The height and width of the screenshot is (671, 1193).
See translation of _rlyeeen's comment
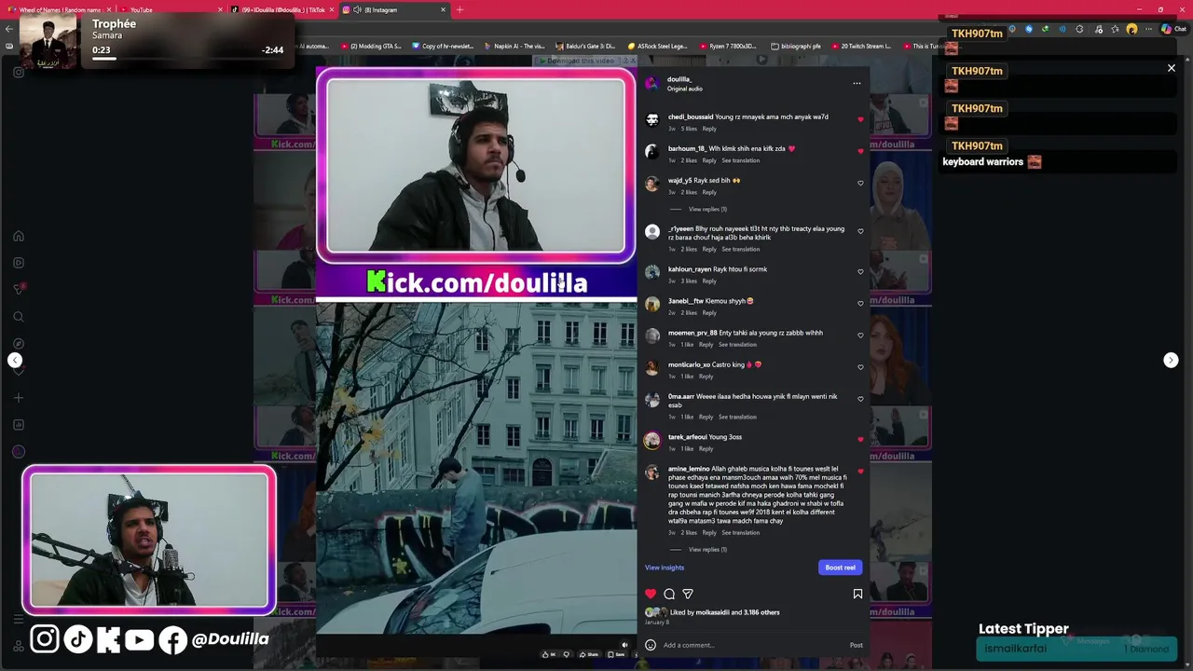[740, 250]
